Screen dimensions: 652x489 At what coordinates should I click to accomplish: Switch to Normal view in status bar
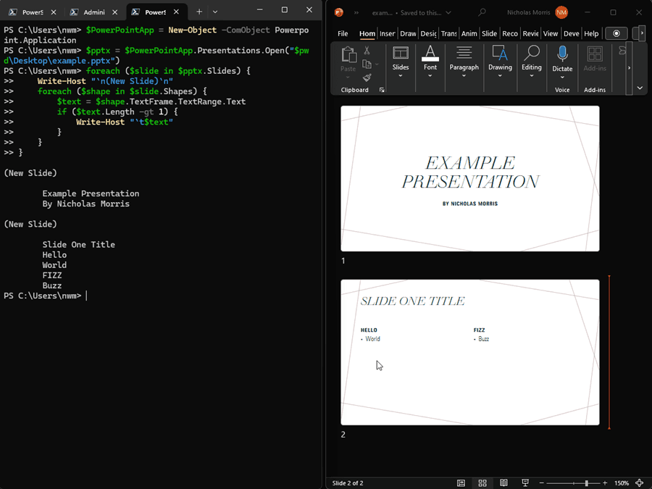(x=461, y=482)
